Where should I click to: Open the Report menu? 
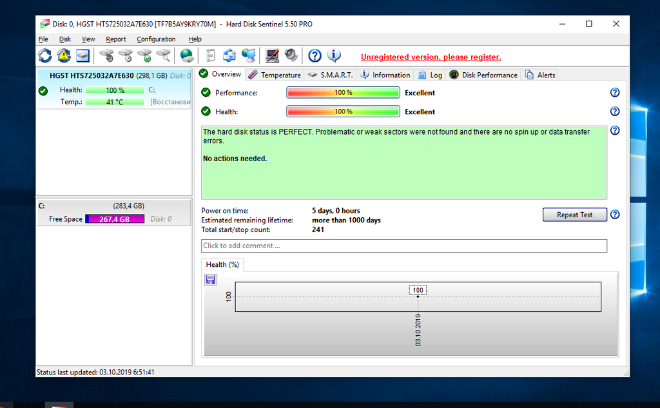(x=116, y=39)
